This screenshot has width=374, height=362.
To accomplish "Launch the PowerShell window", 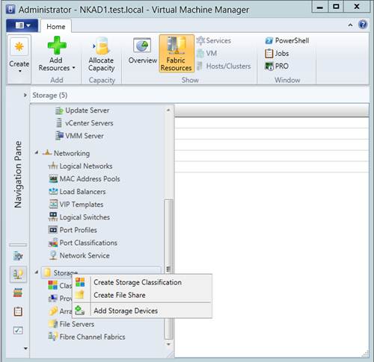I will [287, 40].
